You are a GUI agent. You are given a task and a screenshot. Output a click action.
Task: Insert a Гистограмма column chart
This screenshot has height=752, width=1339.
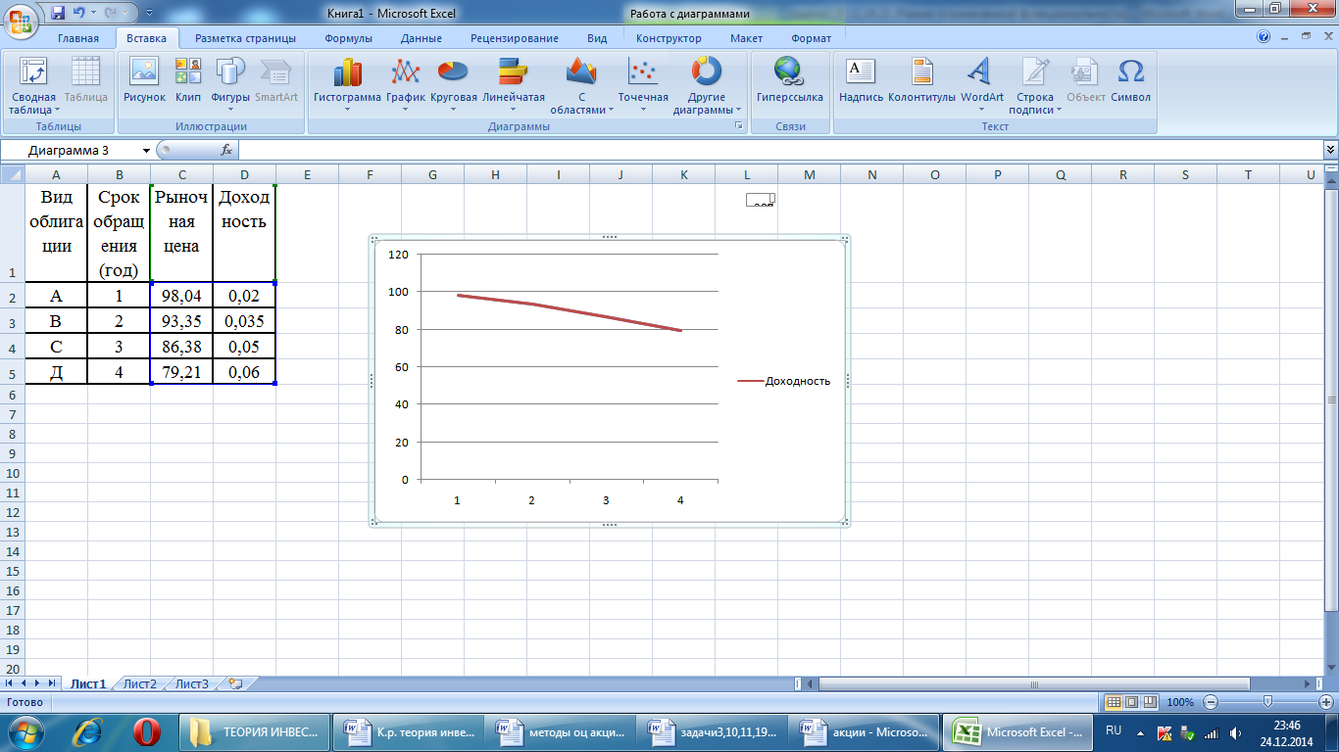[x=347, y=82]
